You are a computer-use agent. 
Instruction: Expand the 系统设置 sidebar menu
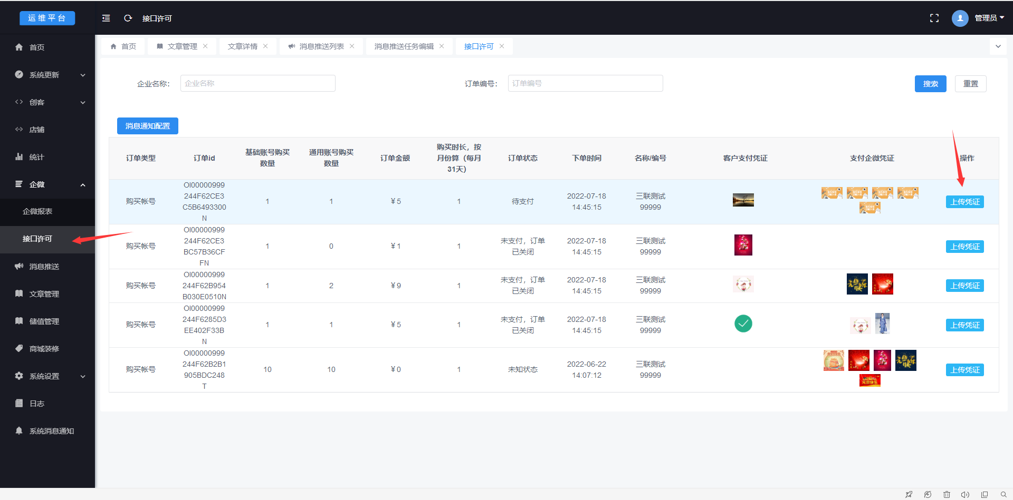point(47,376)
